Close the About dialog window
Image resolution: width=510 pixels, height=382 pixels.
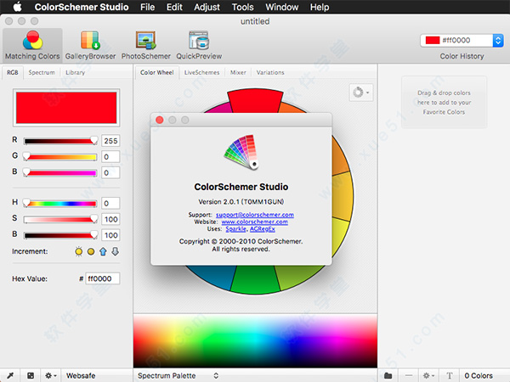point(160,121)
